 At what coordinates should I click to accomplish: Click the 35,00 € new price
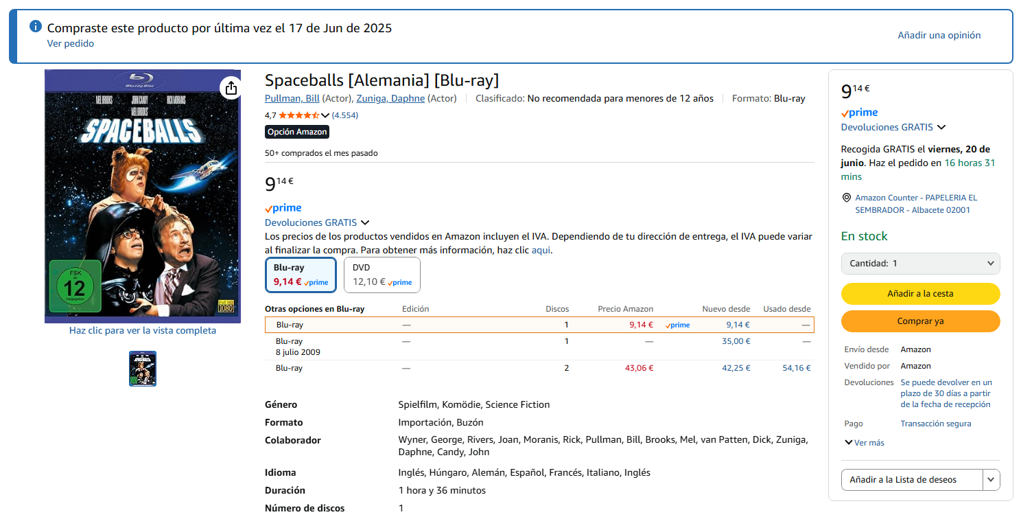736,341
